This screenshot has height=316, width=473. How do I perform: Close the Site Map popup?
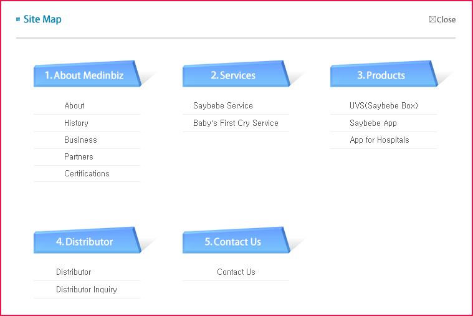click(x=442, y=19)
